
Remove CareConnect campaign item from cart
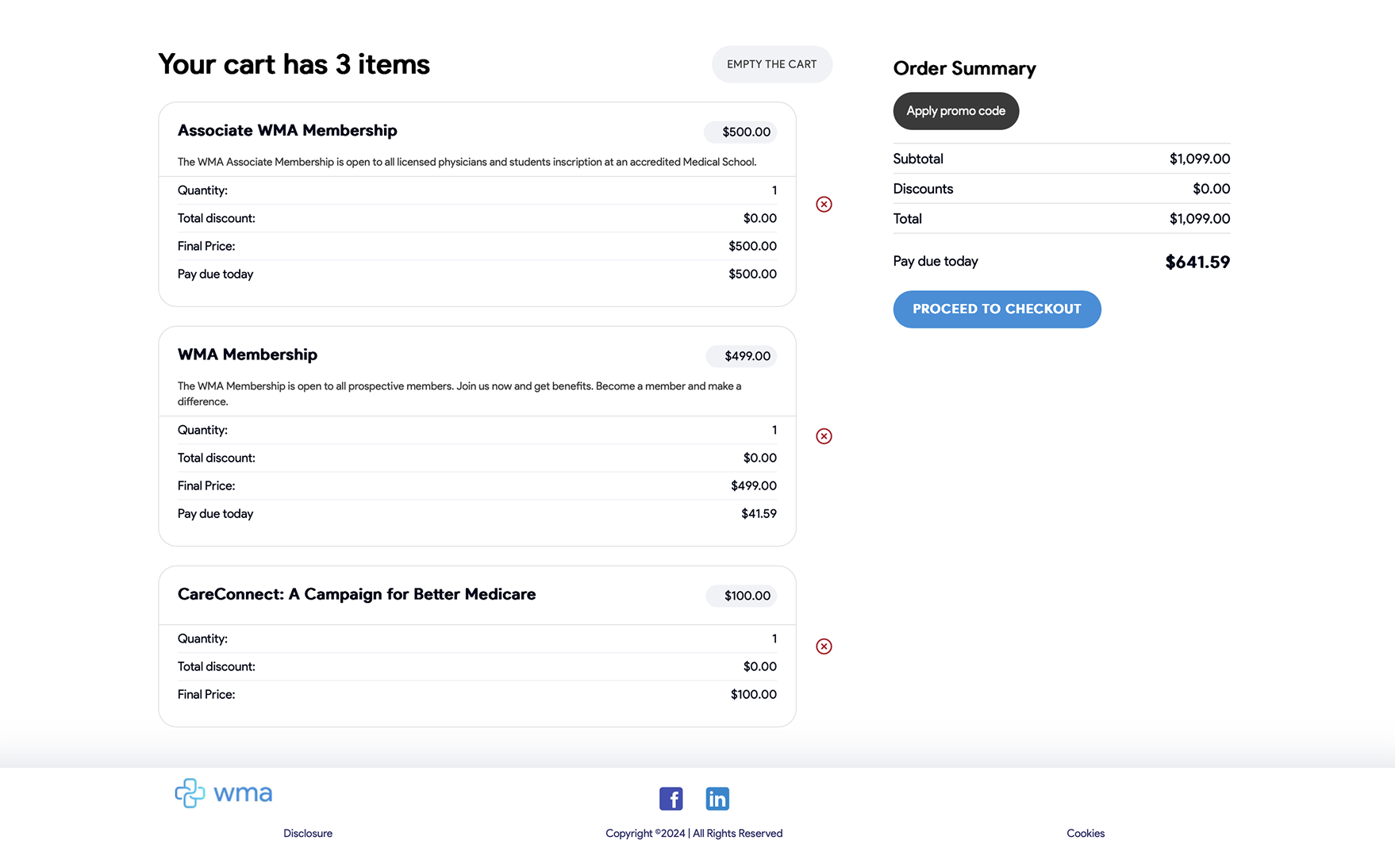pyautogui.click(x=824, y=646)
